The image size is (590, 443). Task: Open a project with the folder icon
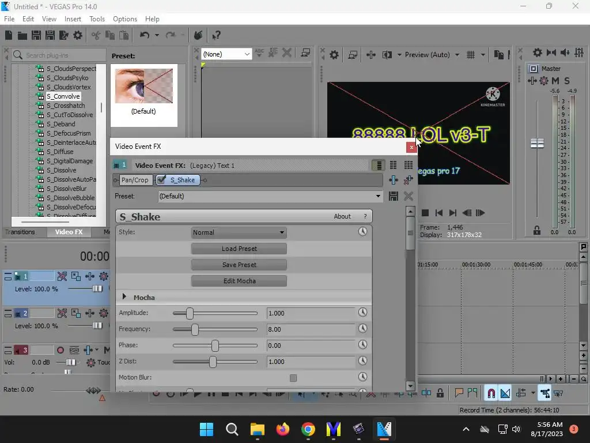point(22,36)
